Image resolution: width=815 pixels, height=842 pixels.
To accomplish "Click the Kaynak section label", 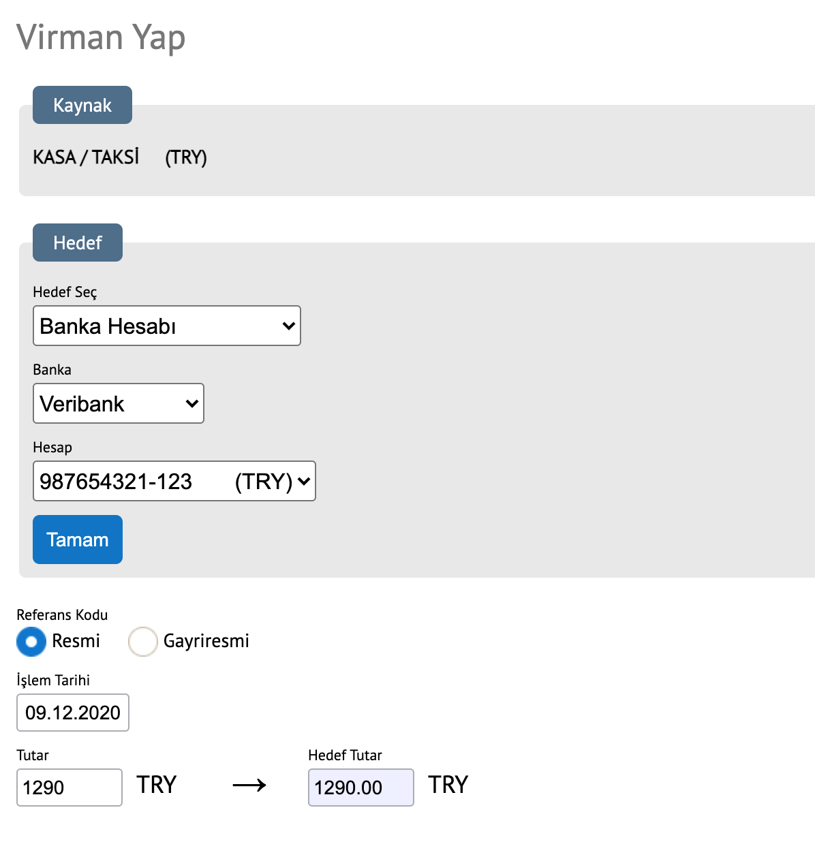I will click(x=82, y=105).
